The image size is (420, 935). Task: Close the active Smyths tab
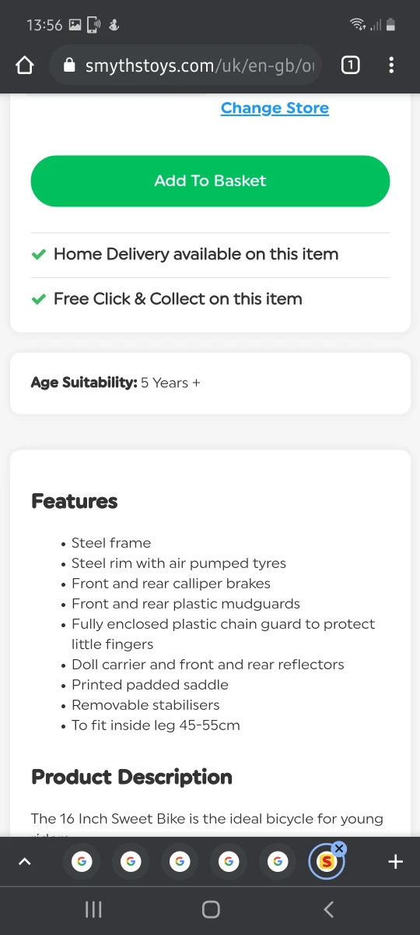339,849
